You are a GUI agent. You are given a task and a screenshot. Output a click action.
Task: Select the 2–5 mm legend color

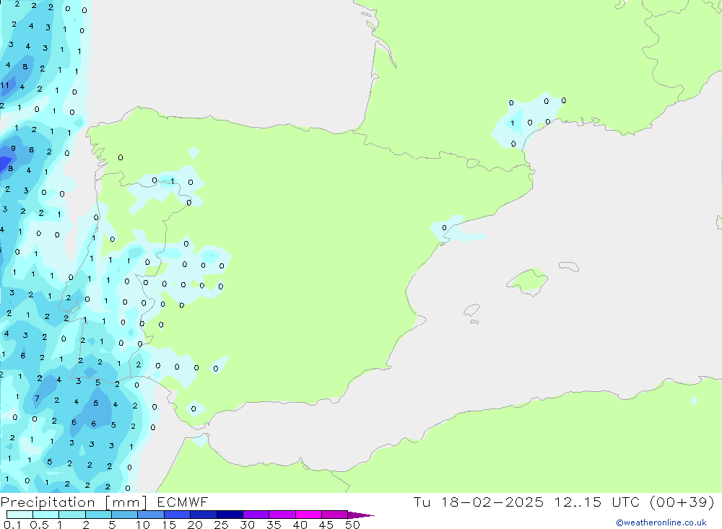tap(98, 515)
